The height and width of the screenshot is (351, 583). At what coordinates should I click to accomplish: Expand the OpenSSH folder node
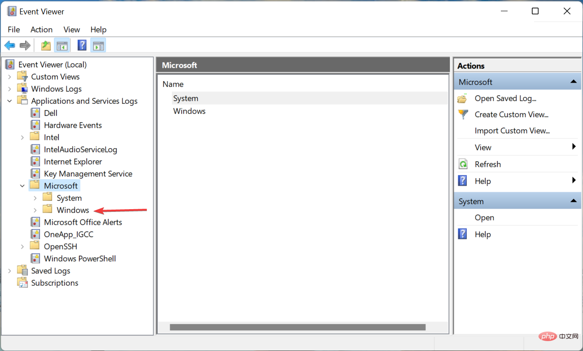pos(22,246)
